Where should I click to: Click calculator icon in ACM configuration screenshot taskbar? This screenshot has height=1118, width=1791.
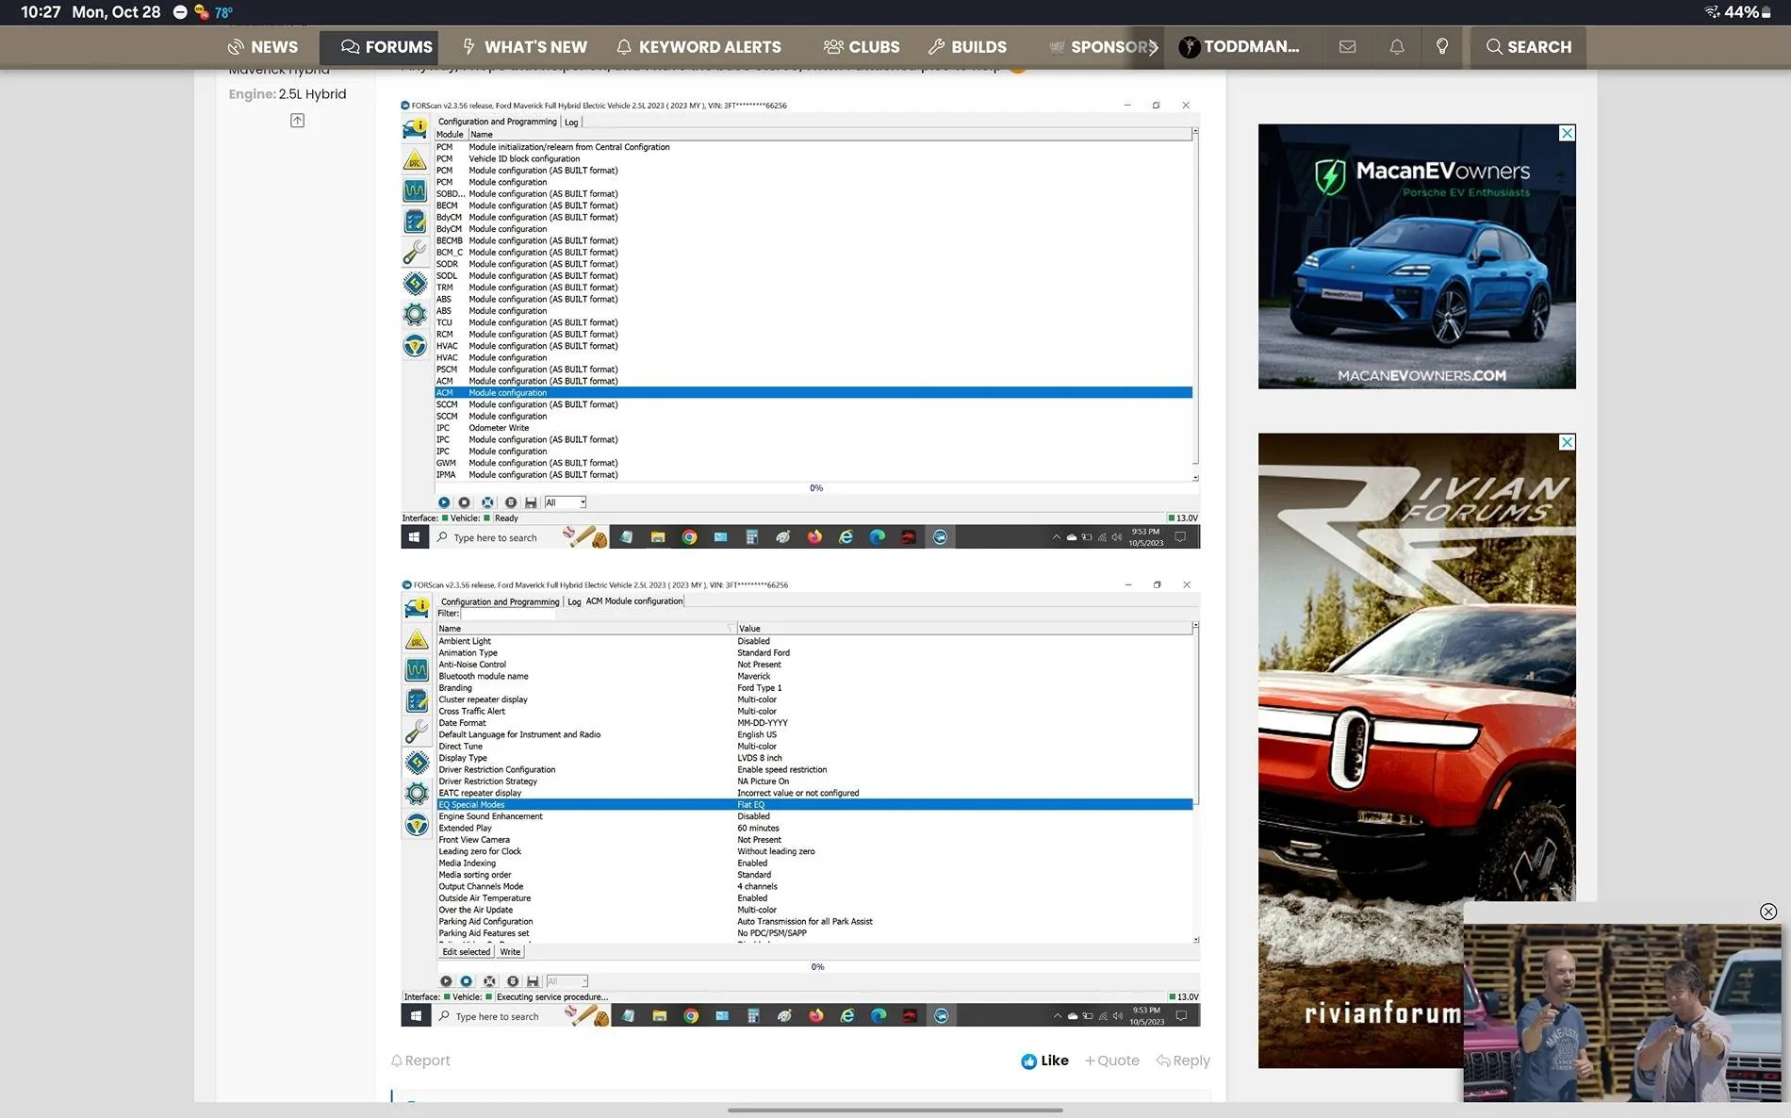pyautogui.click(x=753, y=1016)
